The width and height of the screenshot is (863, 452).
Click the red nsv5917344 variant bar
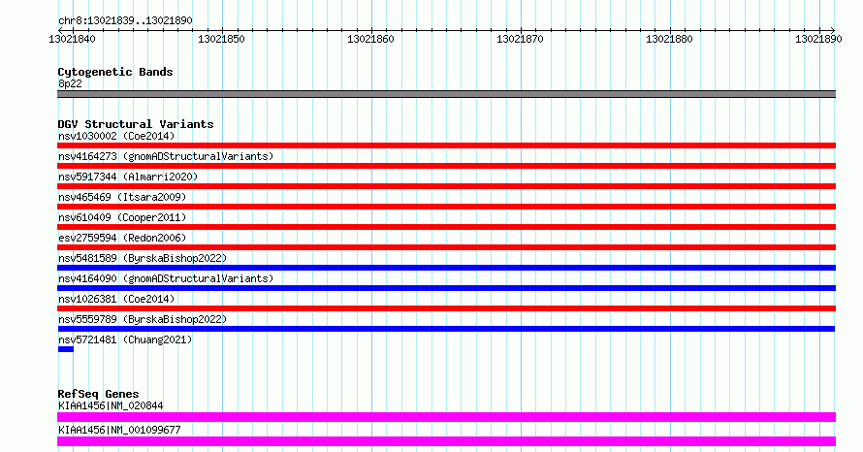(446, 186)
